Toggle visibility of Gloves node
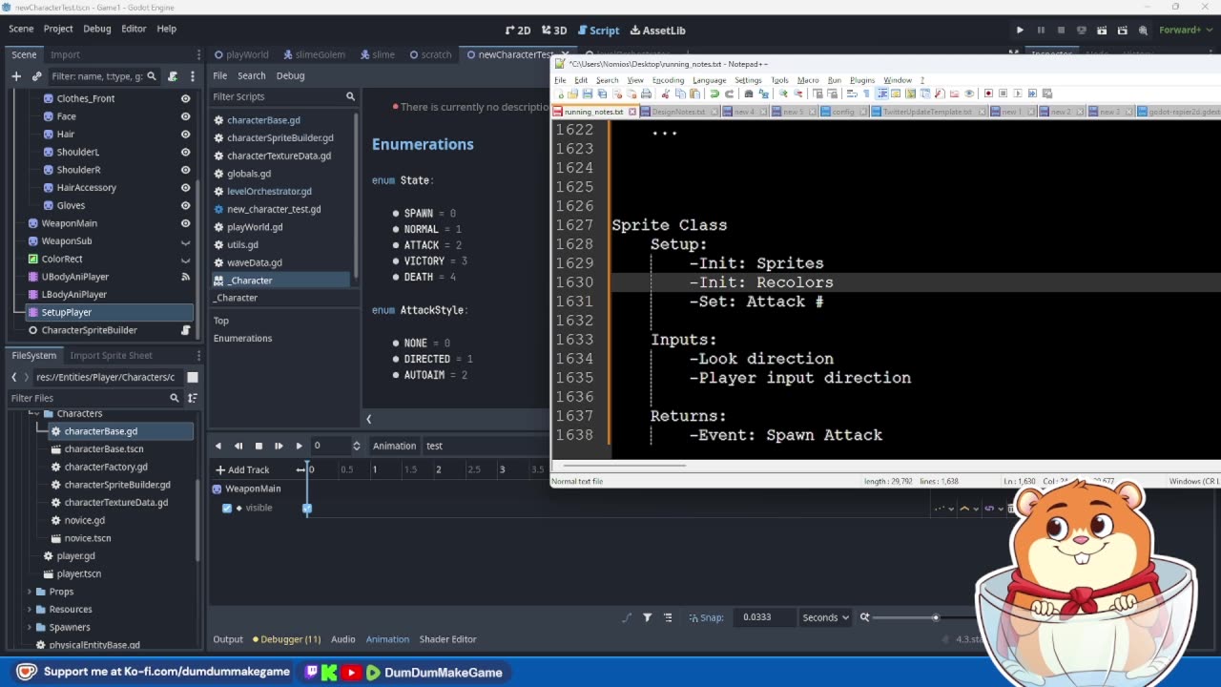The image size is (1221, 687). tap(186, 205)
